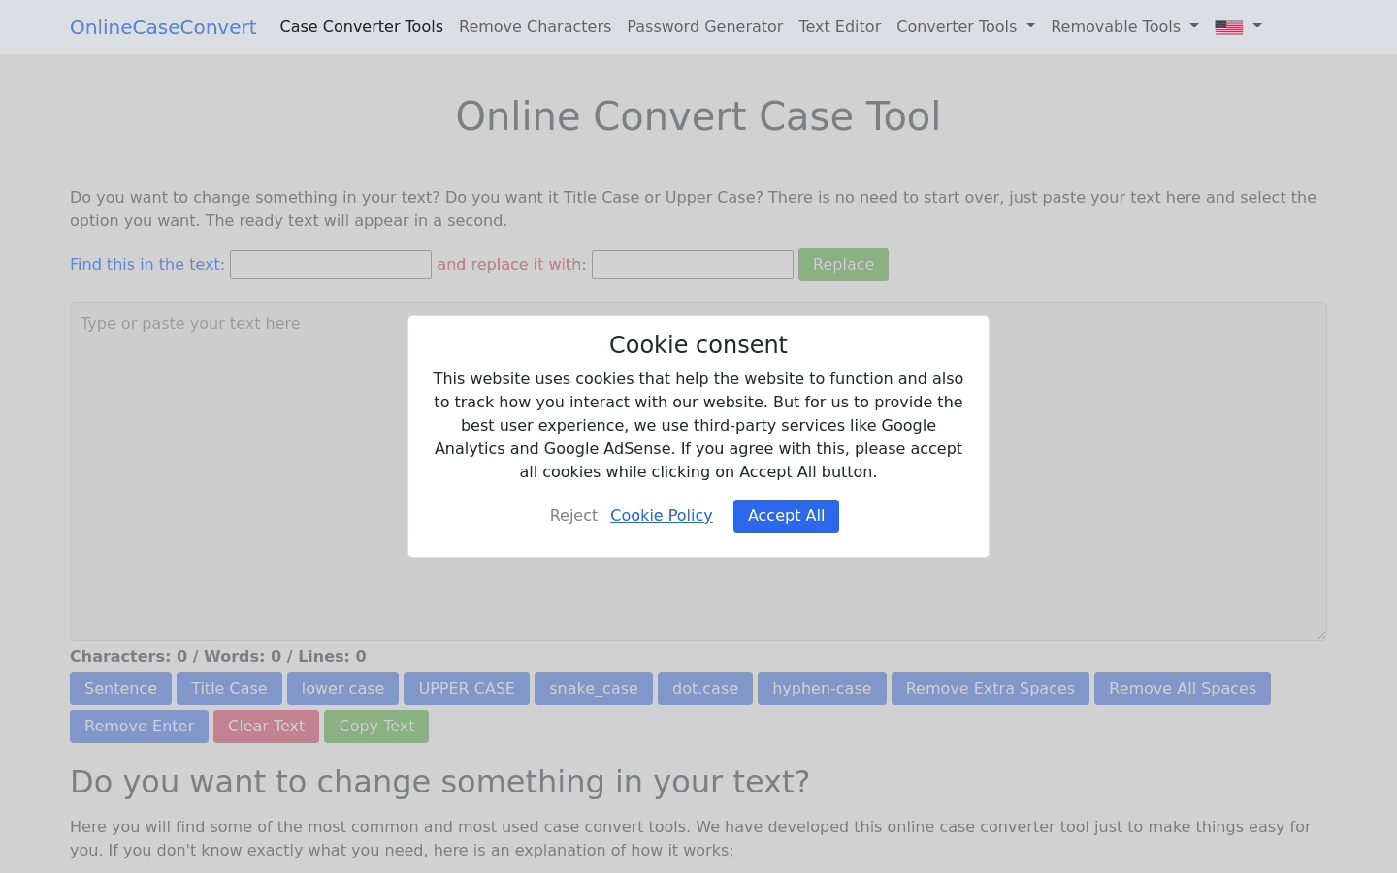The height and width of the screenshot is (873, 1397).
Task: Click the Find this in the text field
Action: pyautogui.click(x=330, y=264)
